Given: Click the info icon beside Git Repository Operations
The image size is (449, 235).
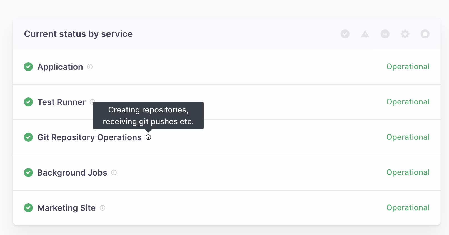Looking at the screenshot, I should (x=148, y=137).
